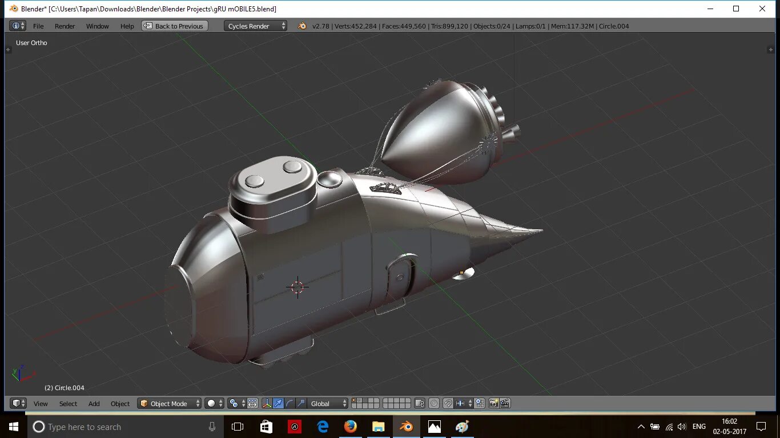Click the Object menu button
Screen dimensions: 780x438
tap(120, 403)
